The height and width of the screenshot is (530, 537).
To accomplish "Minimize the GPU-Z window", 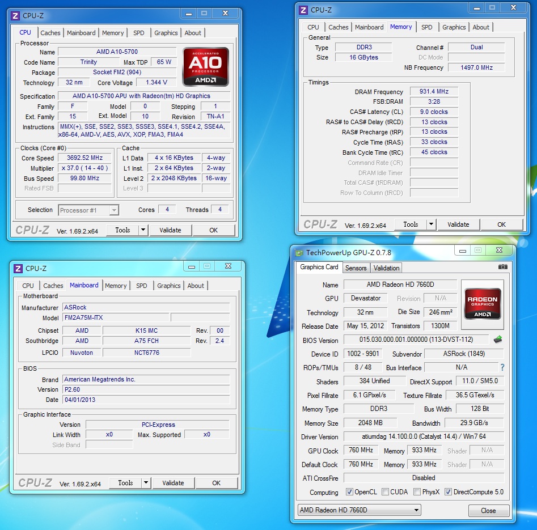I will click(462, 251).
